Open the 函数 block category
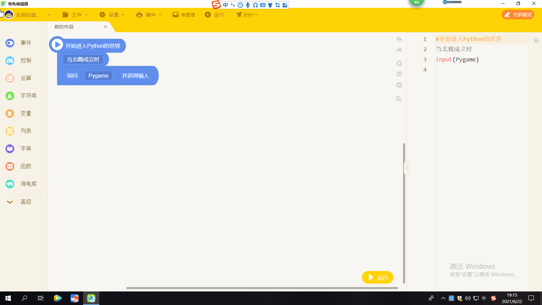Image resolution: width=542 pixels, height=305 pixels. click(19, 166)
